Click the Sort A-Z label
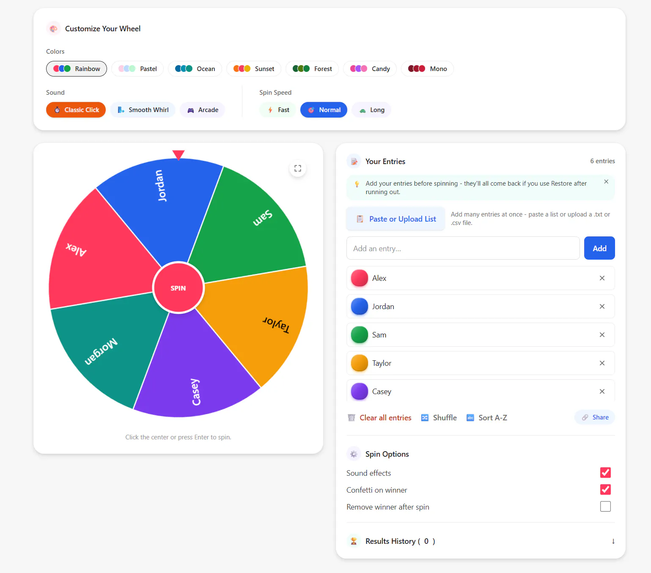The width and height of the screenshot is (651, 573). [493, 418]
